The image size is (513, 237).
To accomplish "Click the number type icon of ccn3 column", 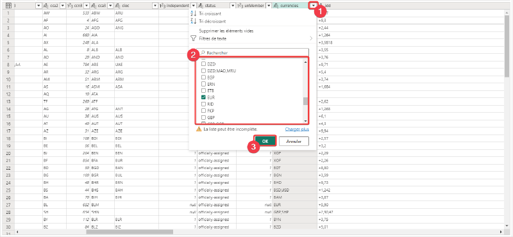I will [x=70, y=6].
